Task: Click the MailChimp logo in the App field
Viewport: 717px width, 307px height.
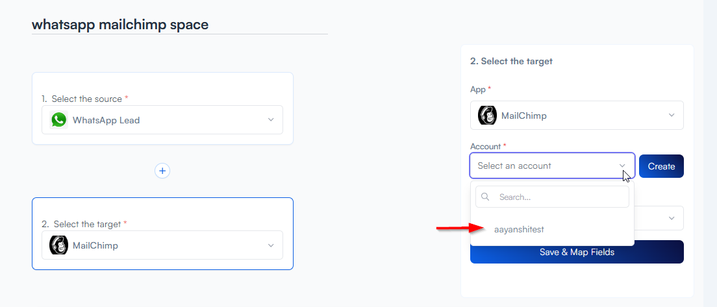Action: point(487,116)
